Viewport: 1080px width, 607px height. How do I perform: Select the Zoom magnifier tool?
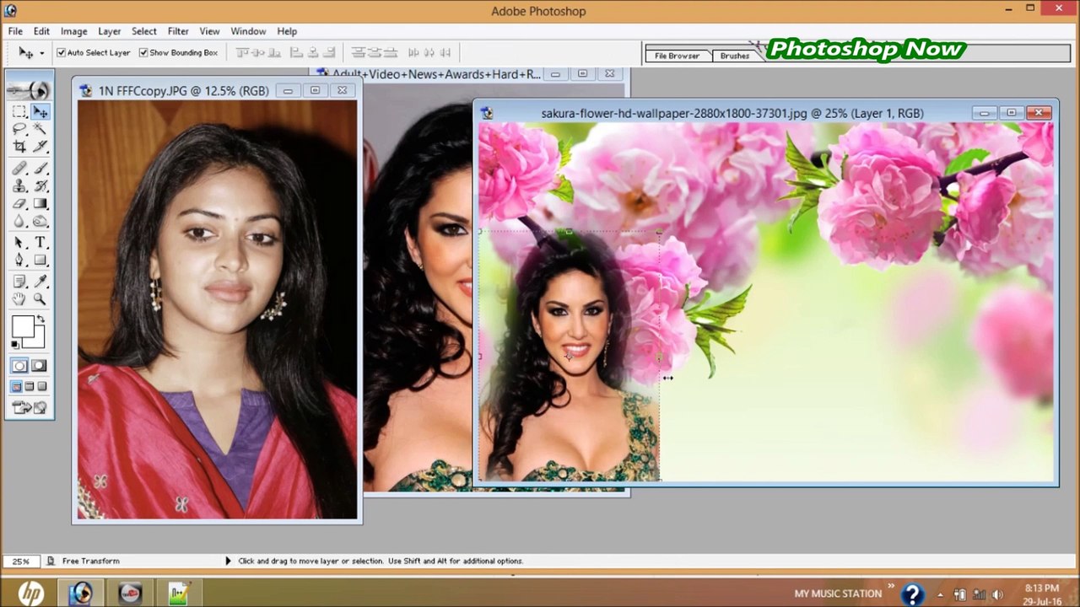click(x=40, y=299)
